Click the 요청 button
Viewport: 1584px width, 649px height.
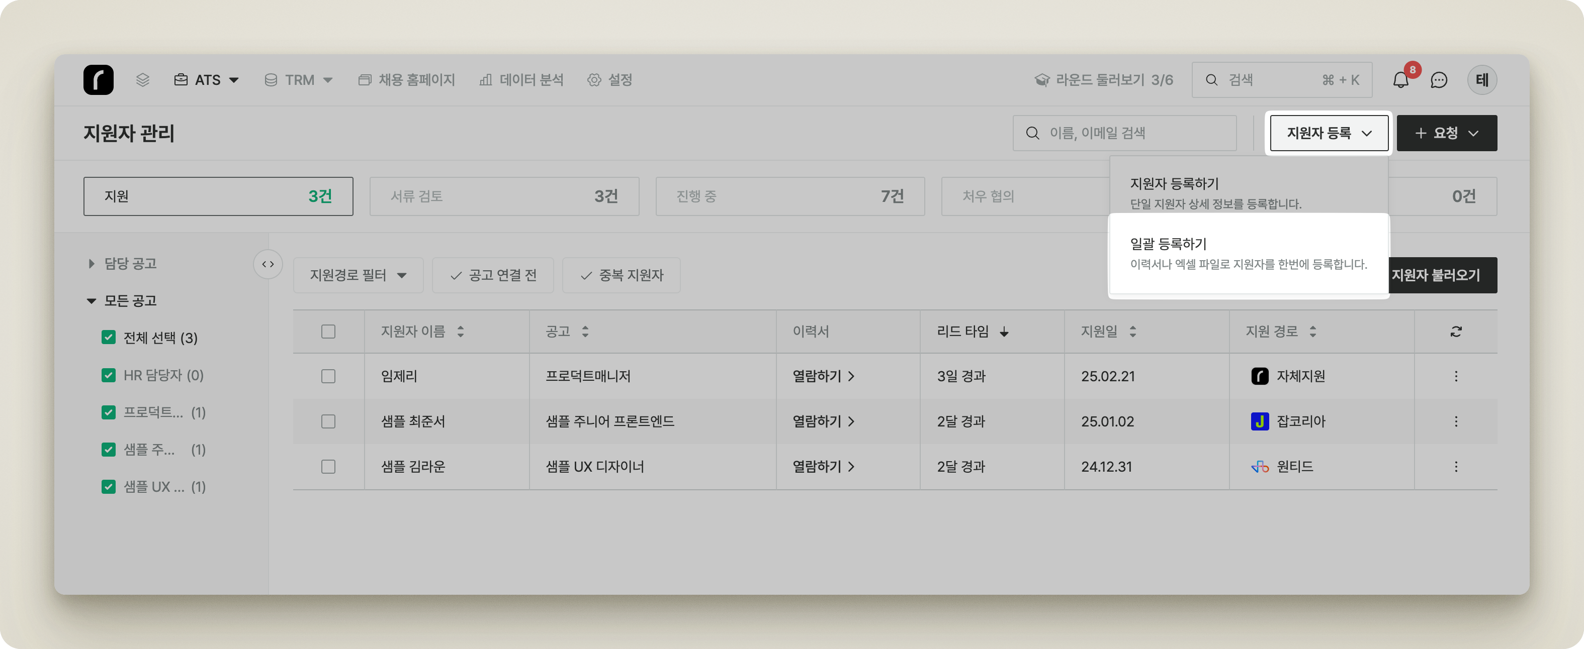1446,133
